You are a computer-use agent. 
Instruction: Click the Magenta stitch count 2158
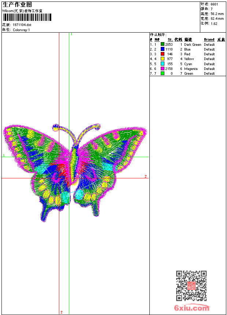169,69
